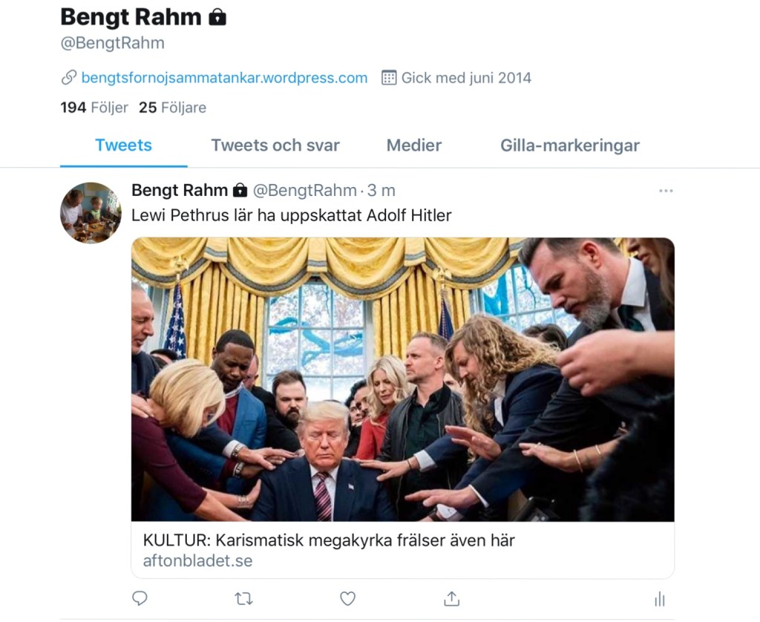
Task: Open the bengtsfornojsammatankar.wordpress.com link
Action: pos(224,77)
